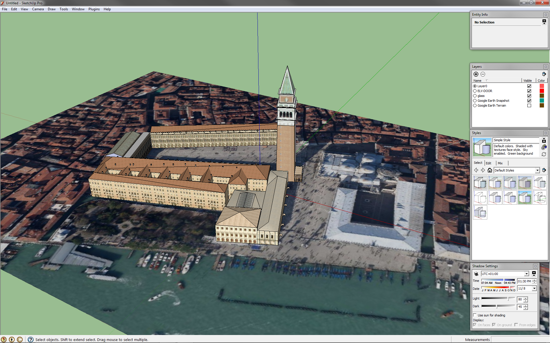Switch to the Edit tab in Styles
Screen dimensions: 550x343
tap(488, 163)
